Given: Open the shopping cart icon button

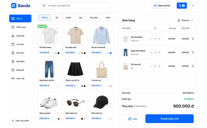Looking at the screenshot, I should coord(182,5).
